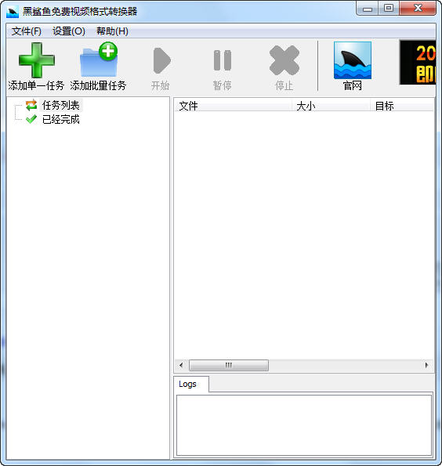Open the 帮助(H) menu
This screenshot has height=466, width=442.
click(x=112, y=31)
